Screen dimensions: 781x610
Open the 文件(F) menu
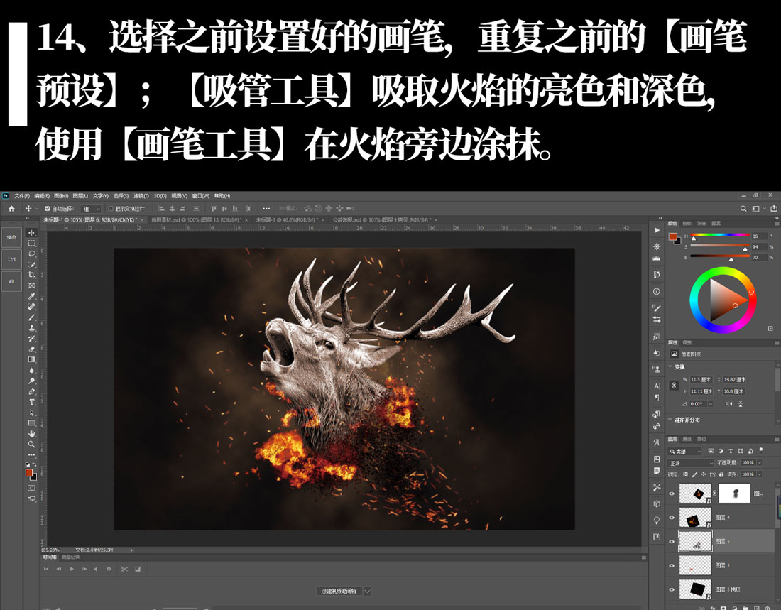click(22, 196)
